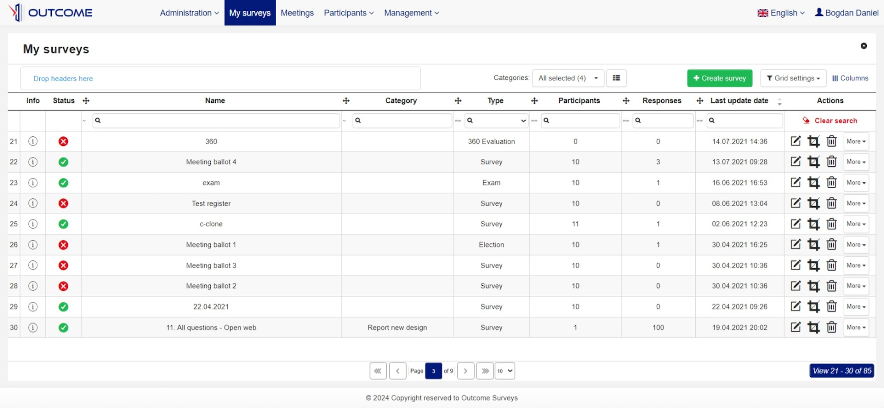
Task: Sort by Last update date header
Action: [x=739, y=101]
